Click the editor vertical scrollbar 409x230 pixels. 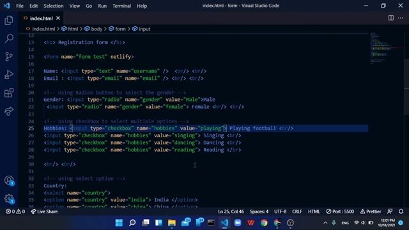pos(406,88)
